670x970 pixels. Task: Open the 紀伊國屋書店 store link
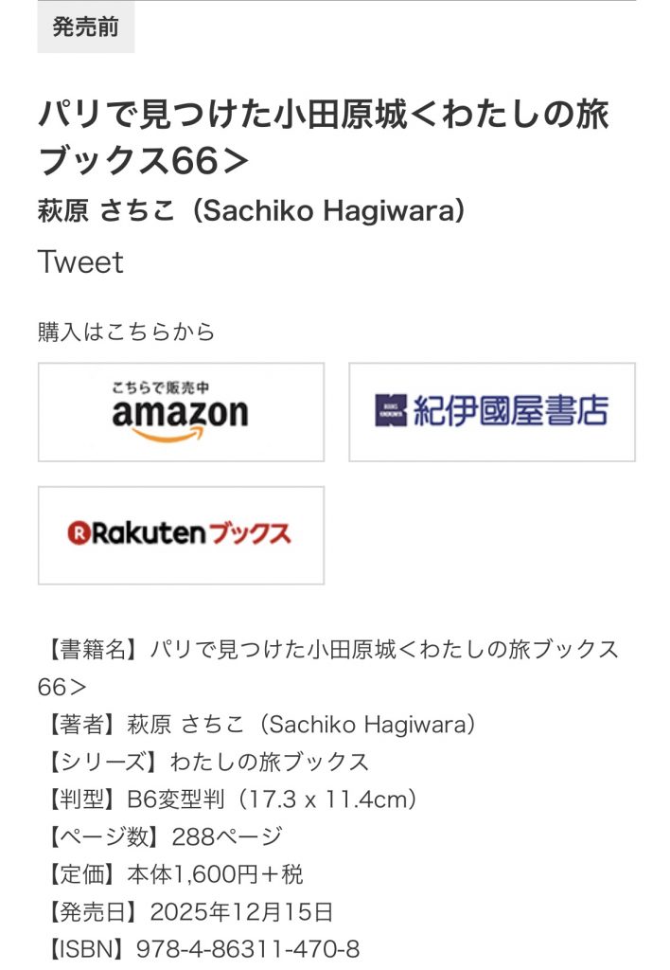491,412
